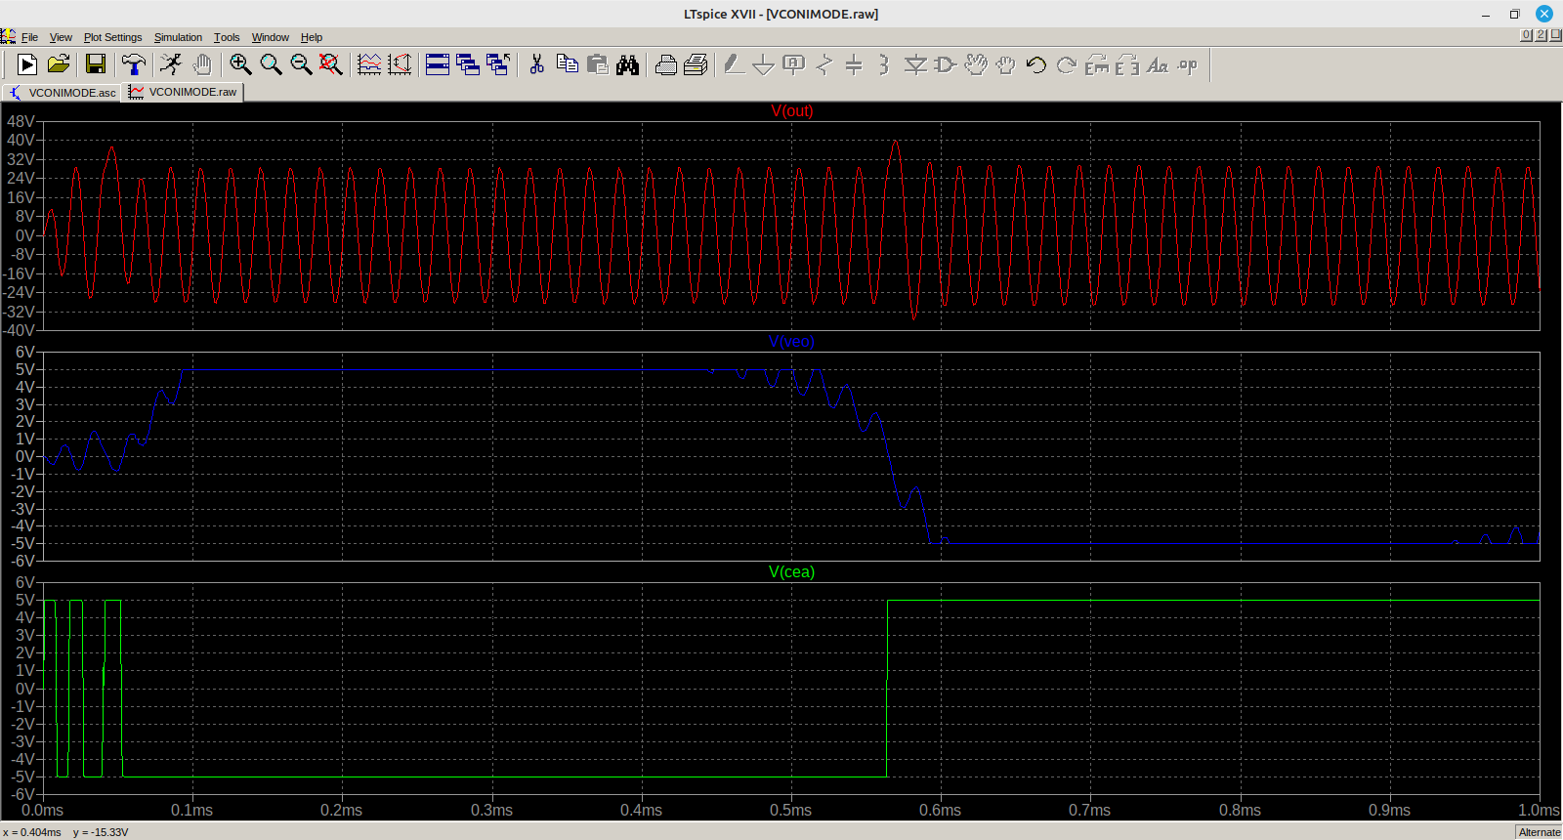
Task: Open the Simulation menu
Action: (178, 37)
